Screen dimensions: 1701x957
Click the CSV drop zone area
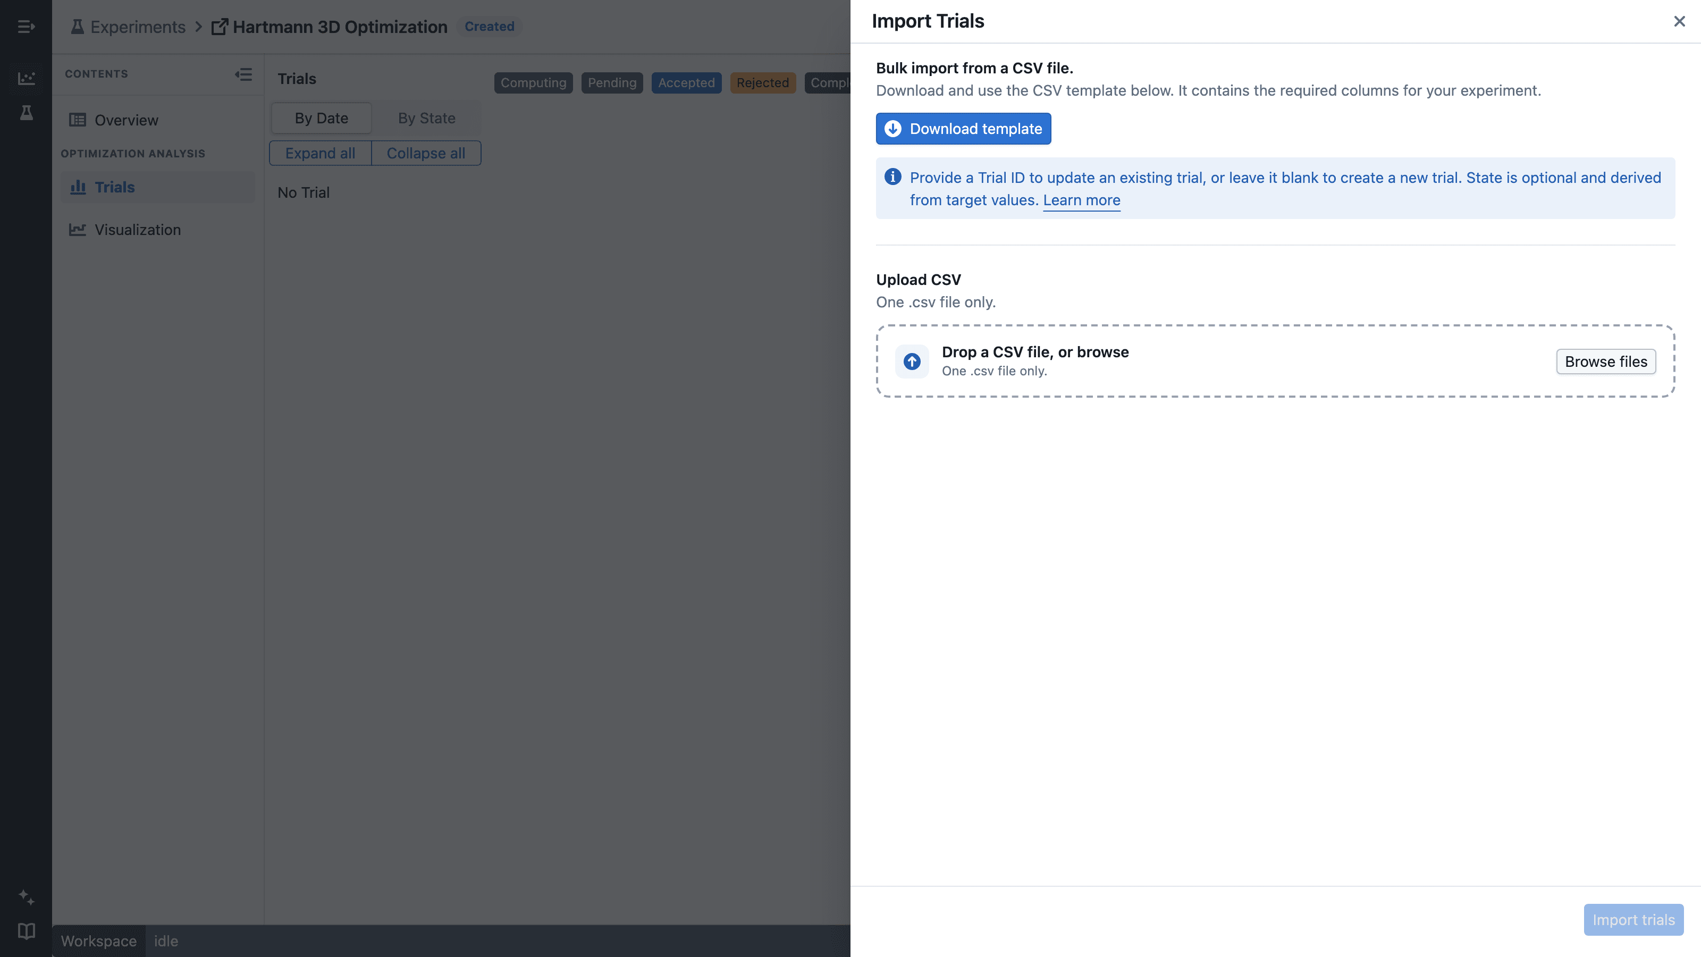coord(1275,362)
